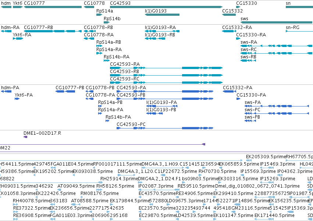Image resolution: width=313 pixels, height=221 pixels.
Task: Click the AT09049.5prime EST label
Action: [76, 186]
